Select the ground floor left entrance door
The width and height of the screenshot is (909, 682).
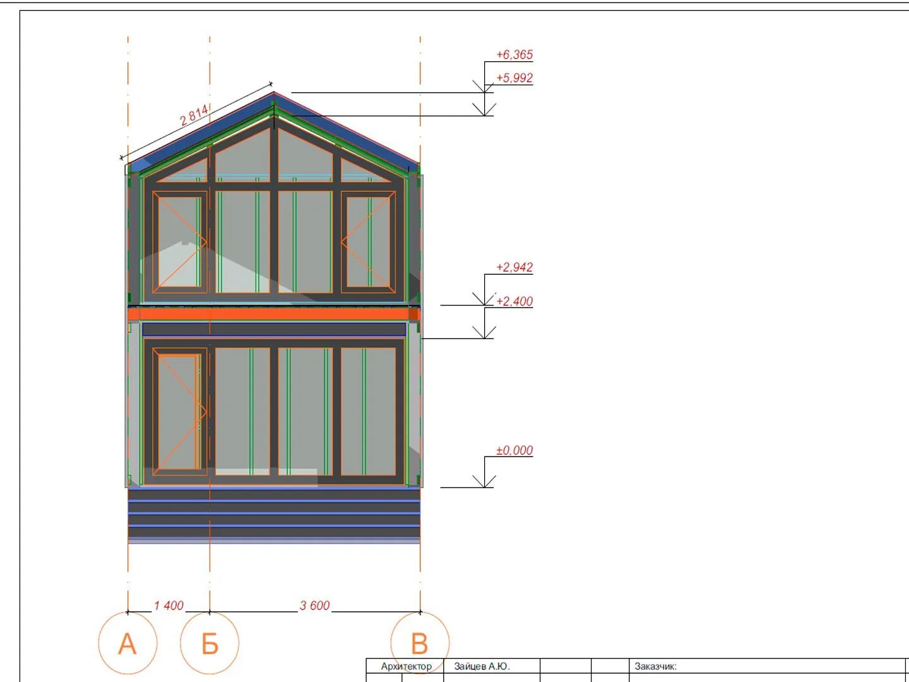pyautogui.click(x=179, y=412)
